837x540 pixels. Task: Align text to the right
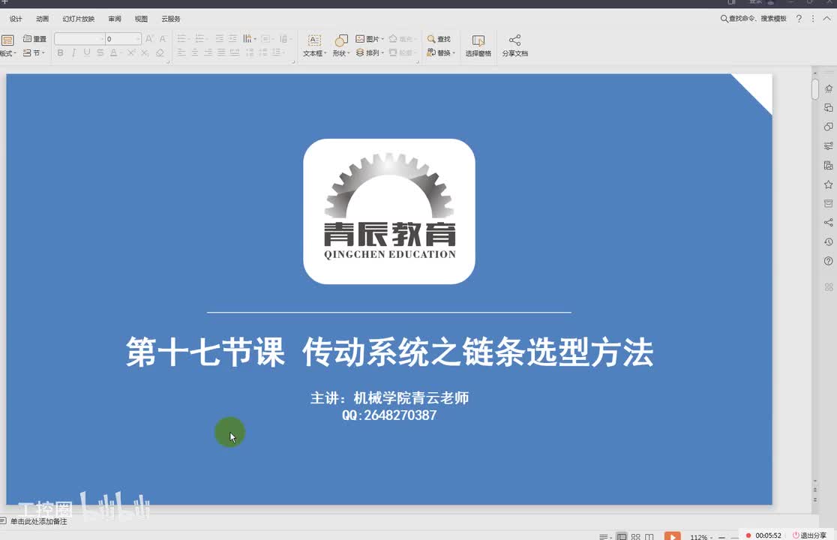tap(208, 52)
